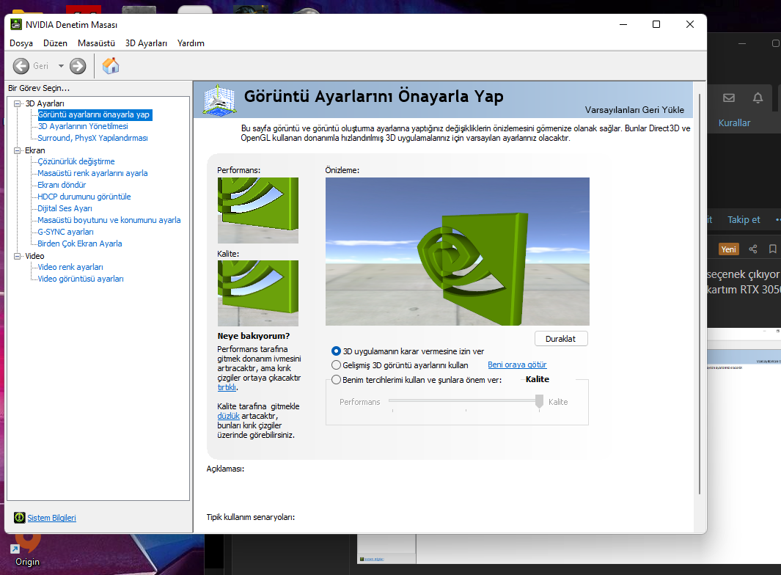Viewport: 781px width, 575px height.
Task: Click the NVIDIA Denetim Masası title icon
Action: tap(16, 24)
